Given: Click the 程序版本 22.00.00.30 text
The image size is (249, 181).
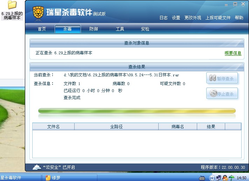Looking at the screenshot, I should coord(223,167).
